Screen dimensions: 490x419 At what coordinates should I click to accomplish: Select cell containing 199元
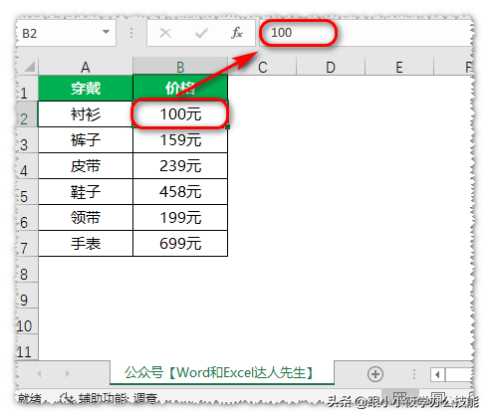point(180,218)
